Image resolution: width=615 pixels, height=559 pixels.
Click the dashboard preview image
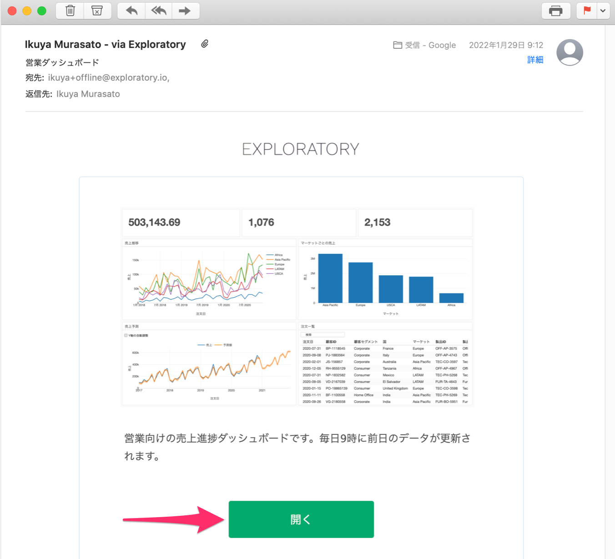click(297, 307)
